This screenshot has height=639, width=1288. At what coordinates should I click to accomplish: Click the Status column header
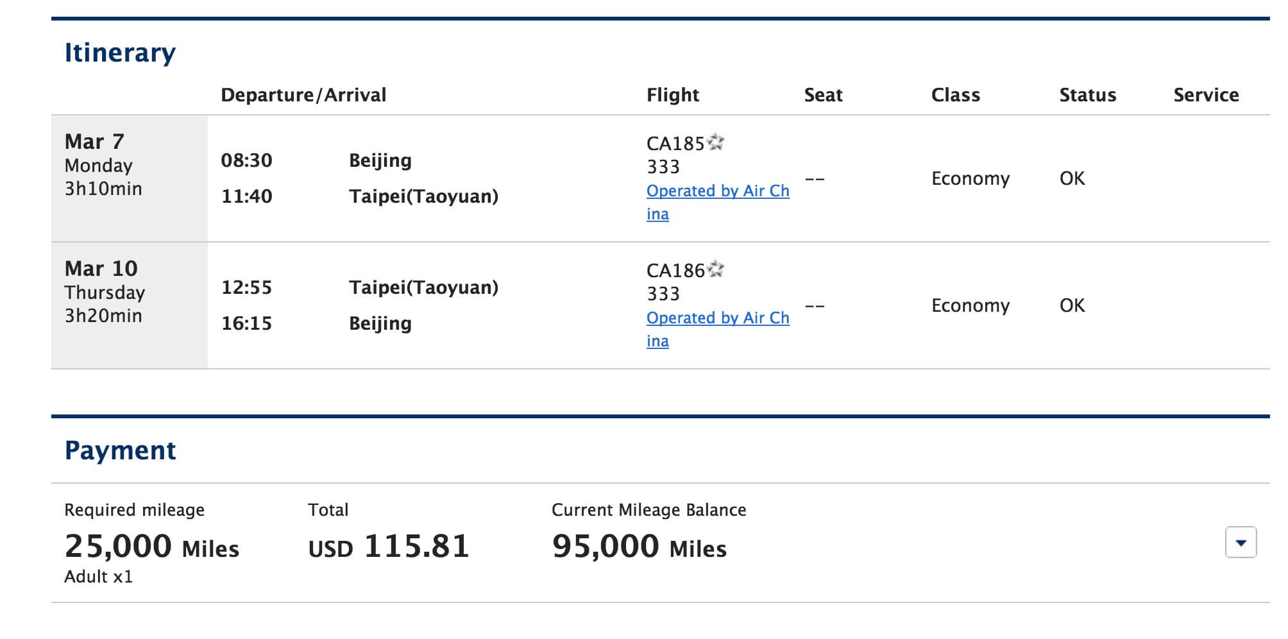pos(1088,95)
